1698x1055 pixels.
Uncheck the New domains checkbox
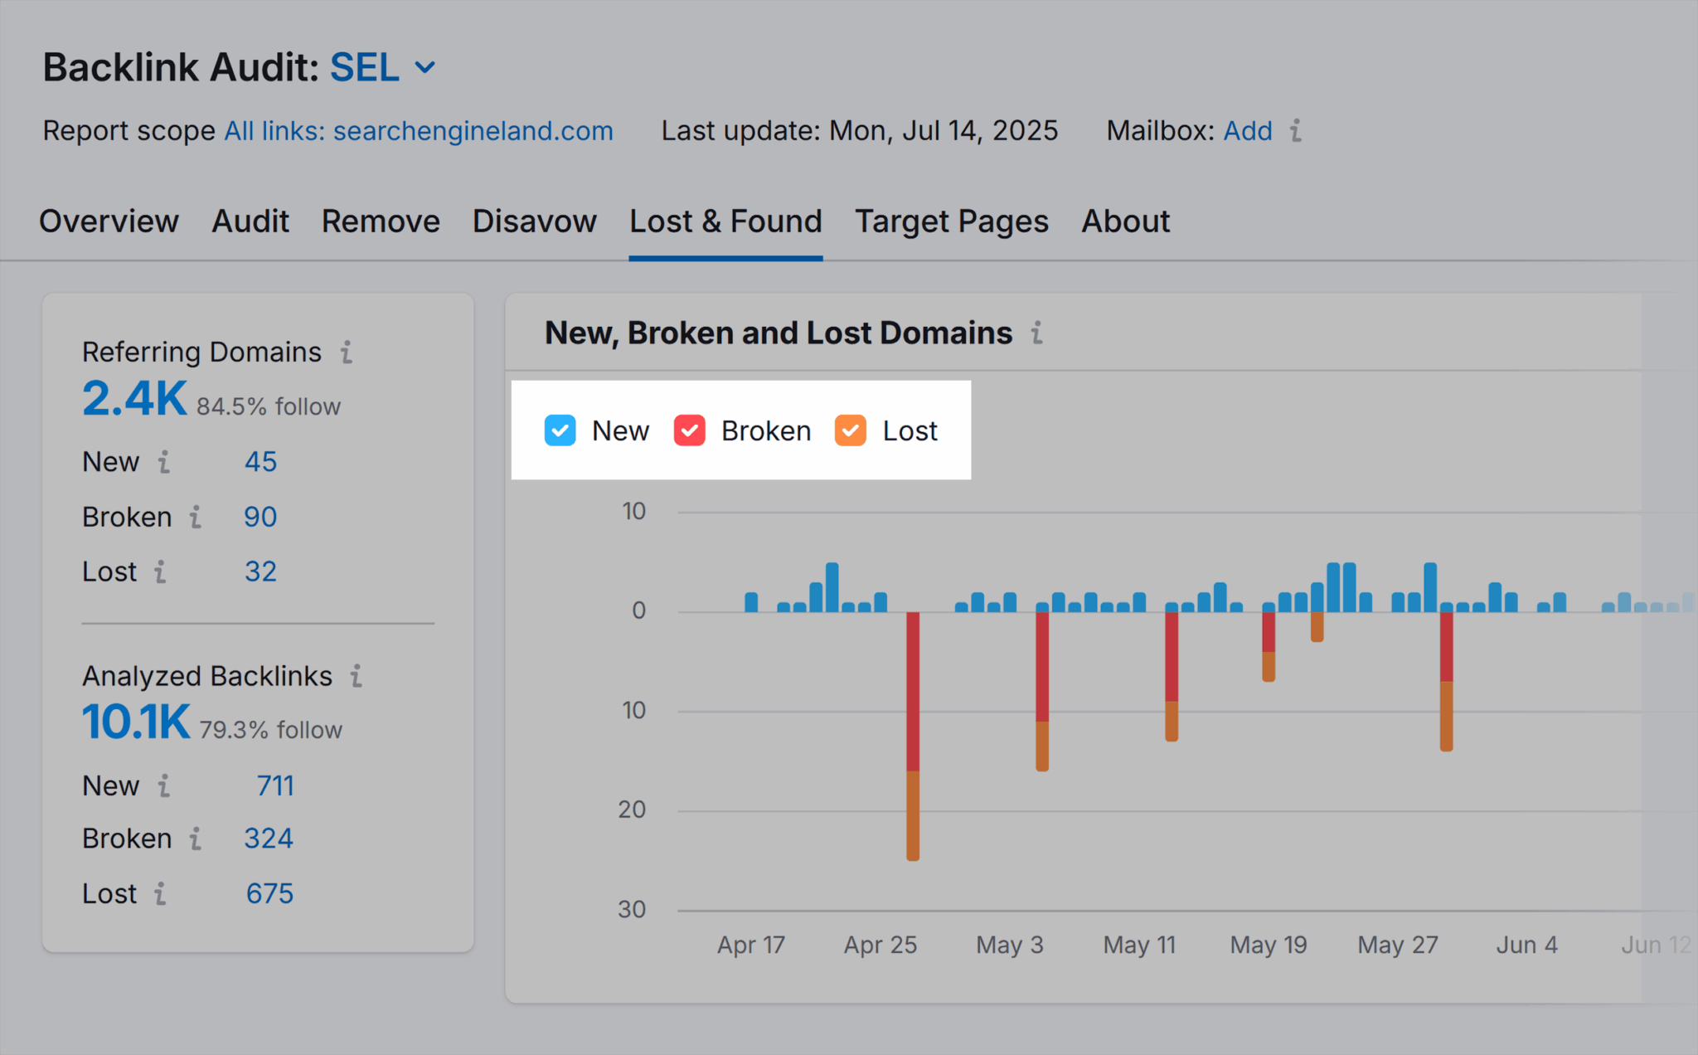[x=560, y=430]
